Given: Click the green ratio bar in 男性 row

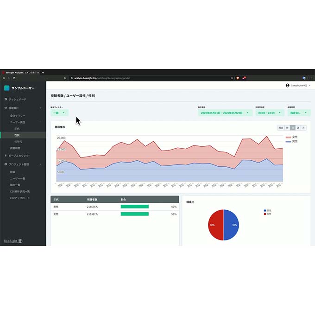Looking at the screenshot, I should click(135, 207).
